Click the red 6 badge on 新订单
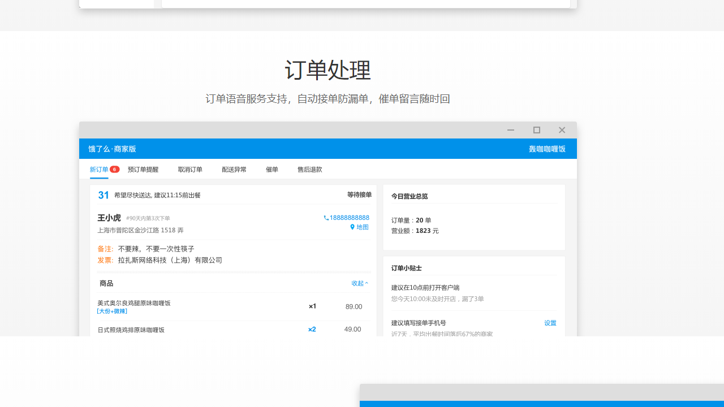Viewport: 724px width, 407px height. pyautogui.click(x=114, y=169)
